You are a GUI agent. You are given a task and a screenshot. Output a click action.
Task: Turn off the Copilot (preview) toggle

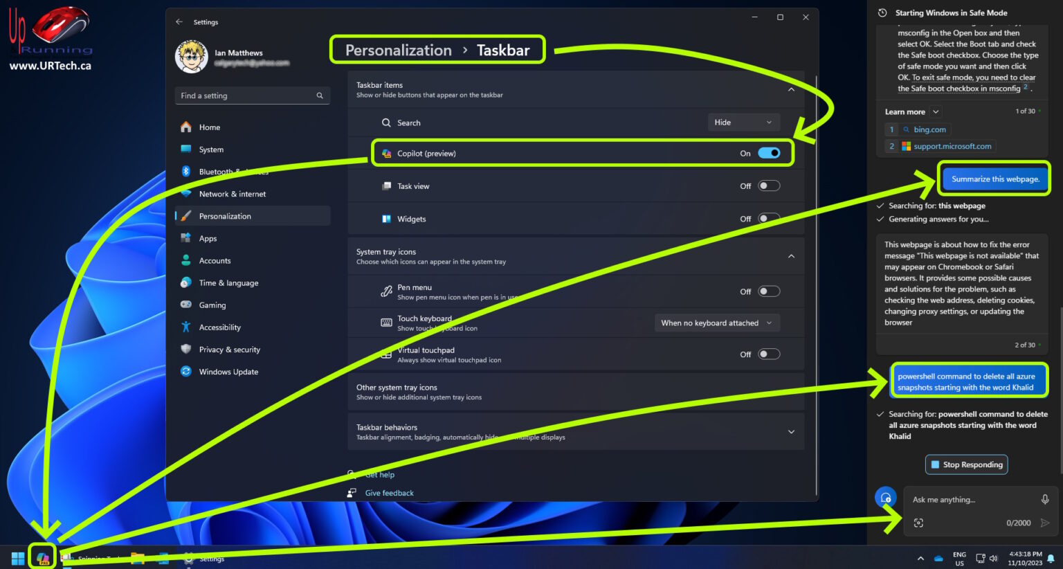pyautogui.click(x=768, y=153)
